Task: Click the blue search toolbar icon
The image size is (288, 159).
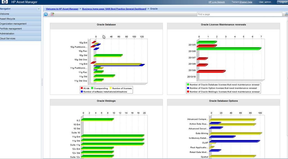Action: pos(46,14)
